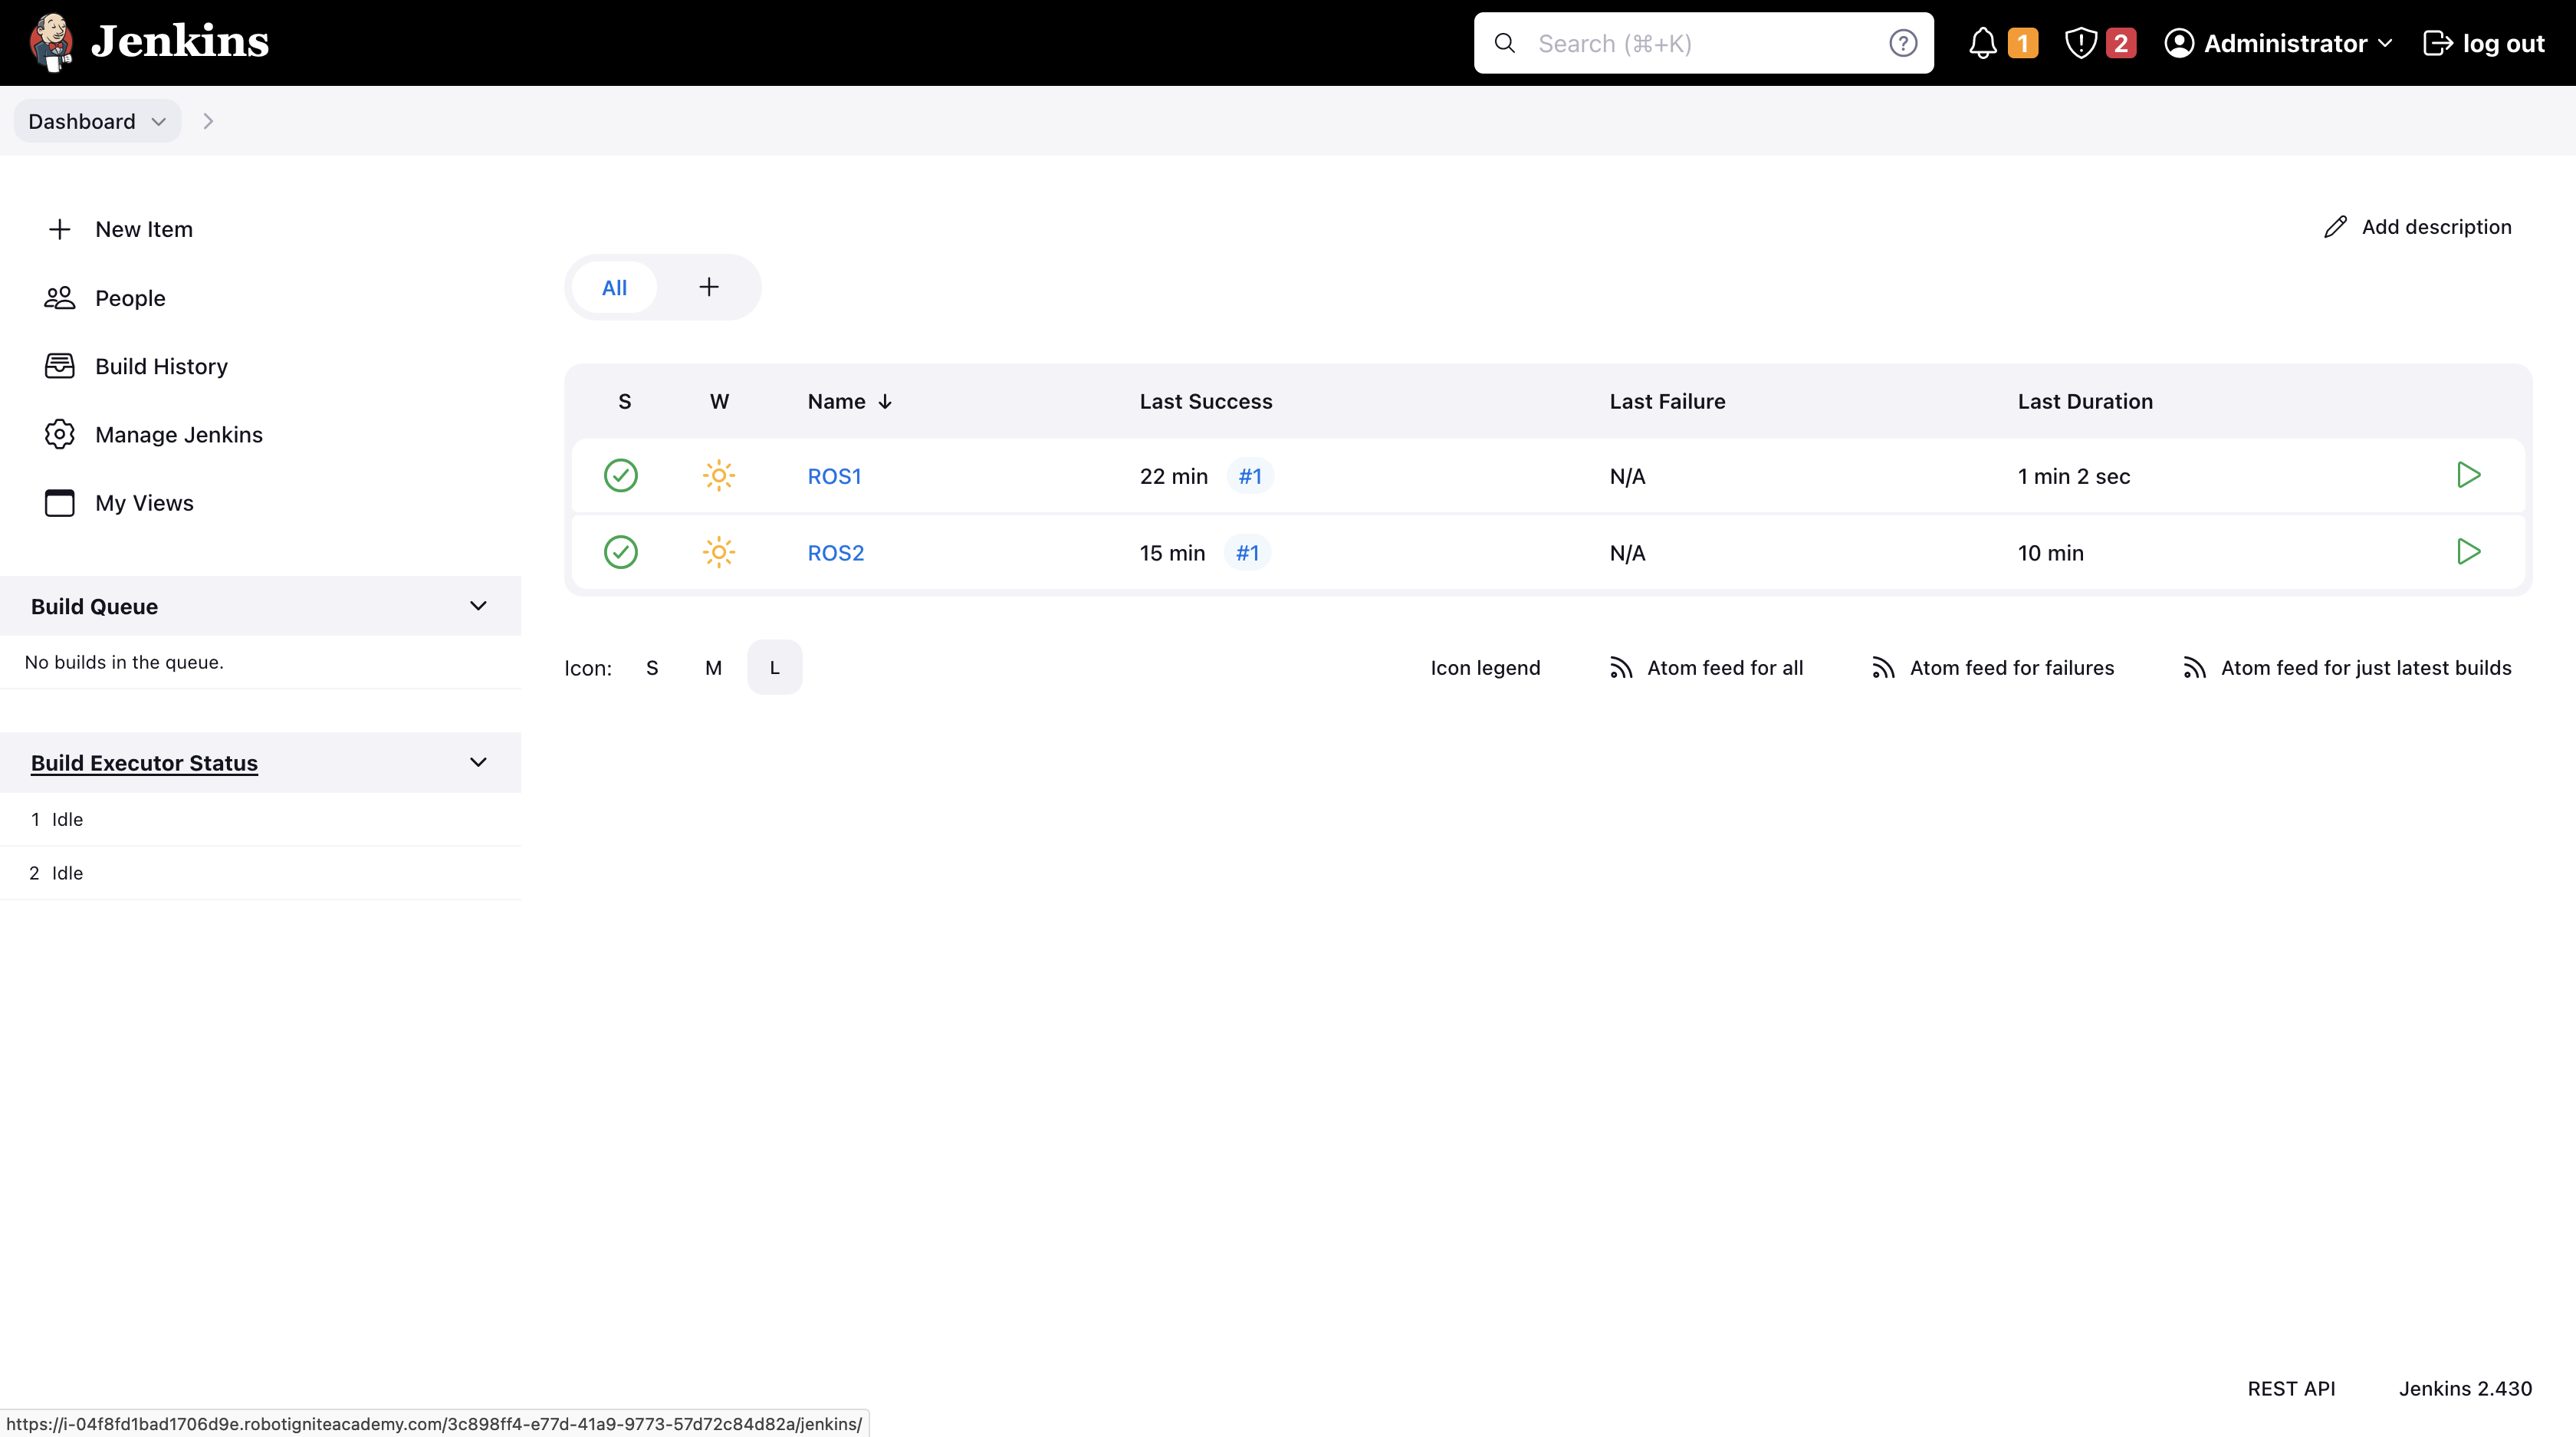Set icon size to Small

(652, 668)
